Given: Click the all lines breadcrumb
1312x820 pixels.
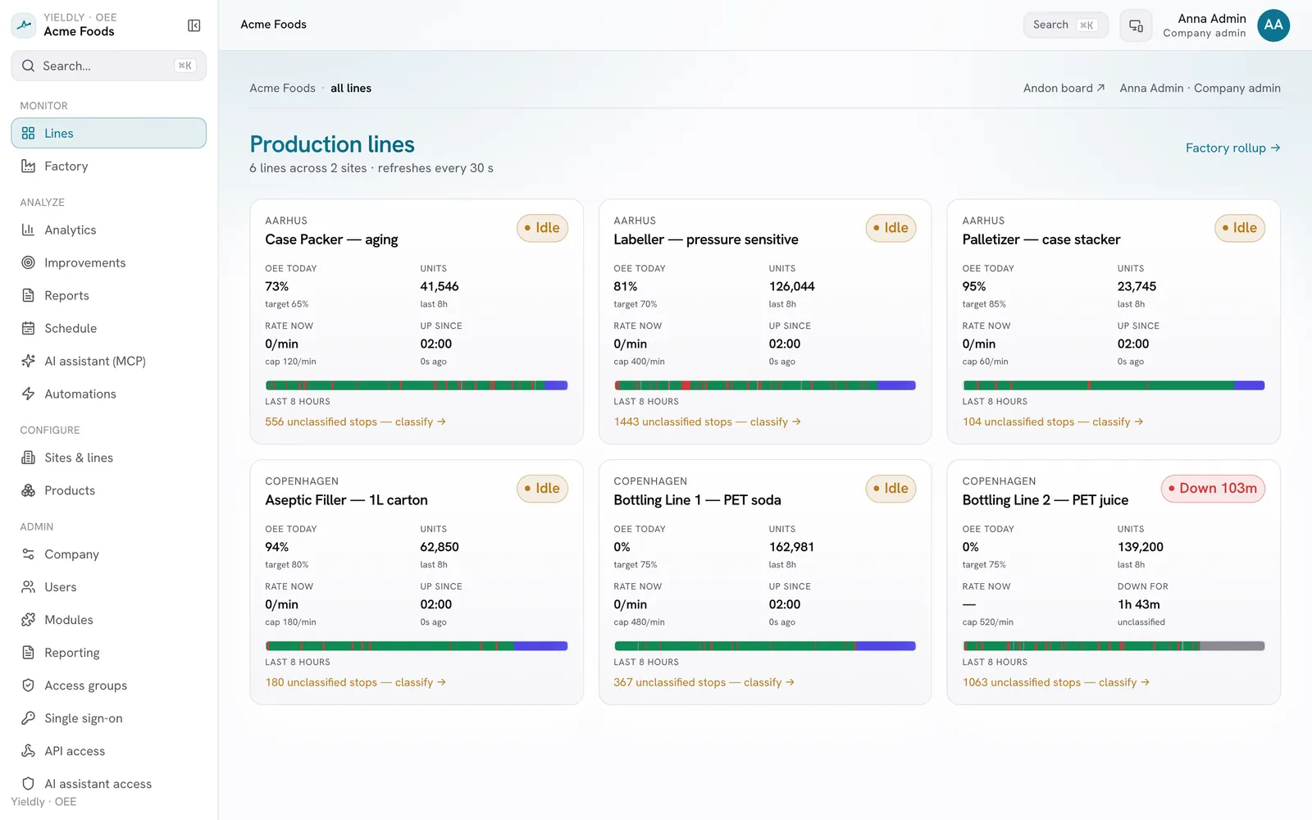Looking at the screenshot, I should point(351,88).
